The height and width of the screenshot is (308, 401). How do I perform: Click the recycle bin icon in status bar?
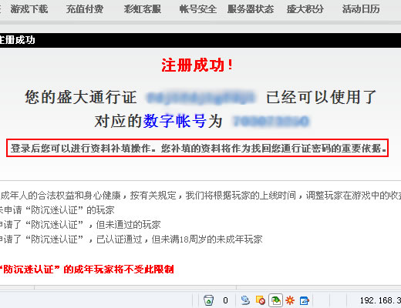click(208, 300)
